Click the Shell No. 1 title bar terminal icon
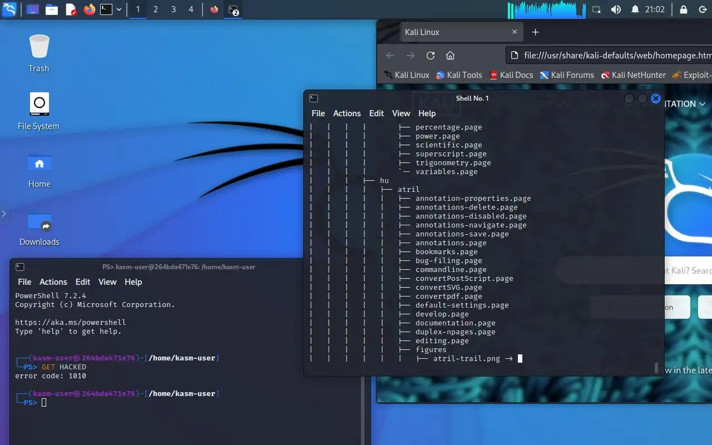Screen dimensions: 712x445 tap(314, 98)
